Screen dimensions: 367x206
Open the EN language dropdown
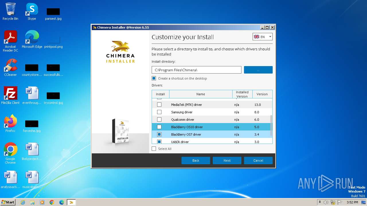263,37
